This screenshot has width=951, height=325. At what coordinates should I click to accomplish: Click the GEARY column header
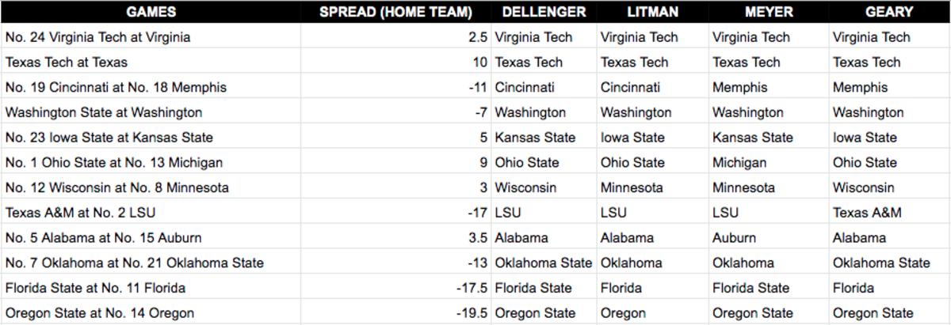tap(889, 12)
